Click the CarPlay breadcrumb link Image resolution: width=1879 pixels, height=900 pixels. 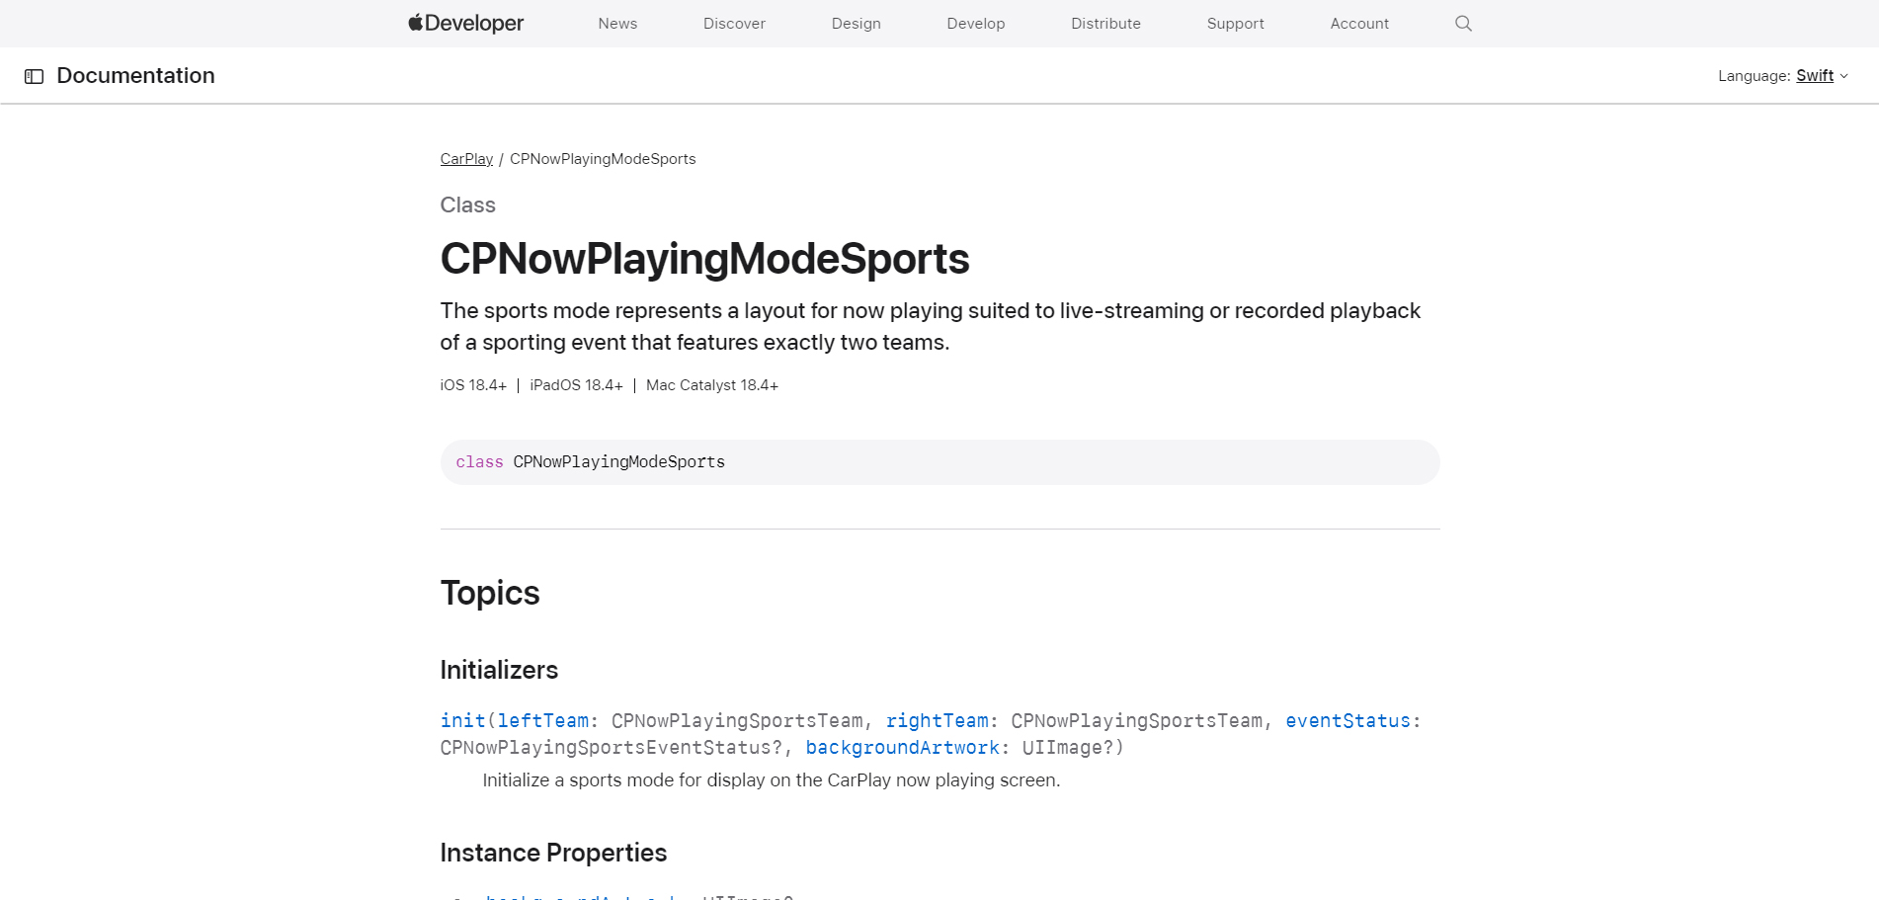[466, 158]
